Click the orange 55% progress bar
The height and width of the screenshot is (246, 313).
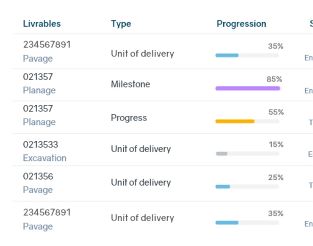coord(235,121)
